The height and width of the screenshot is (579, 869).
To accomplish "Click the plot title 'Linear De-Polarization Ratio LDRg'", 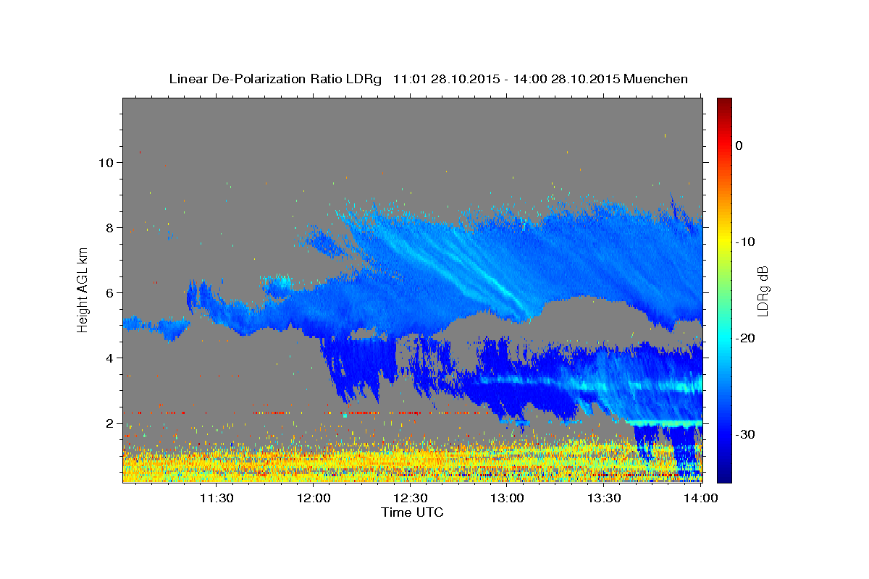I will (x=274, y=79).
